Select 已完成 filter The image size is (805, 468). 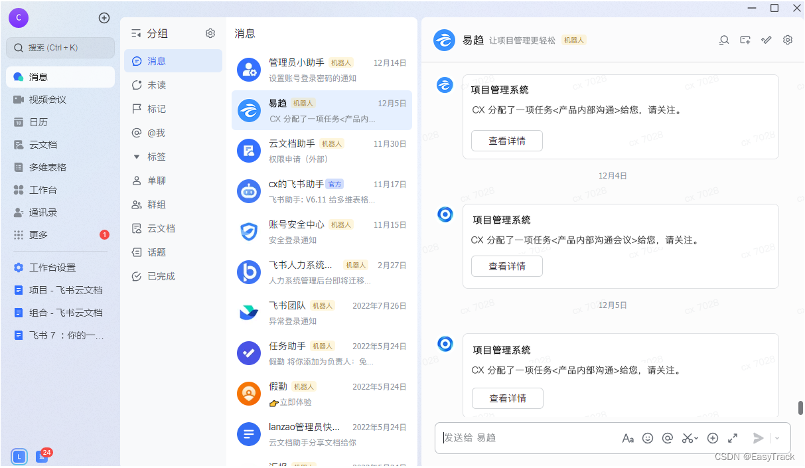173,276
